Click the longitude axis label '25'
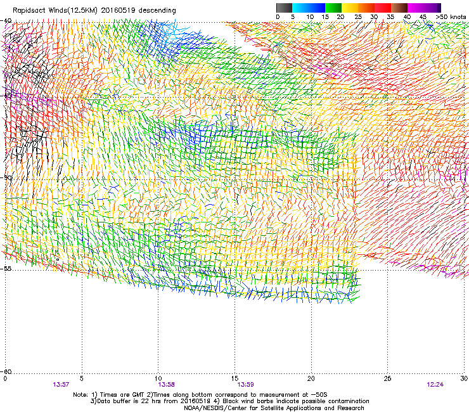Image resolution: width=469 pixels, height=412 pixels. click(387, 378)
